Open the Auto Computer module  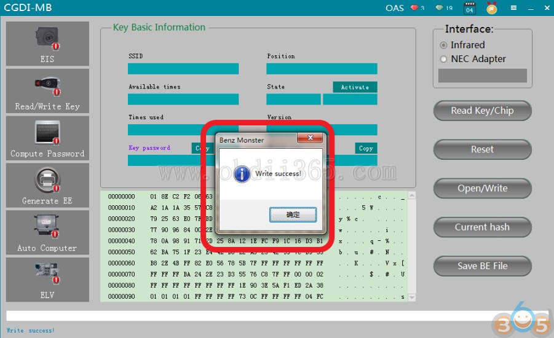coord(47,232)
